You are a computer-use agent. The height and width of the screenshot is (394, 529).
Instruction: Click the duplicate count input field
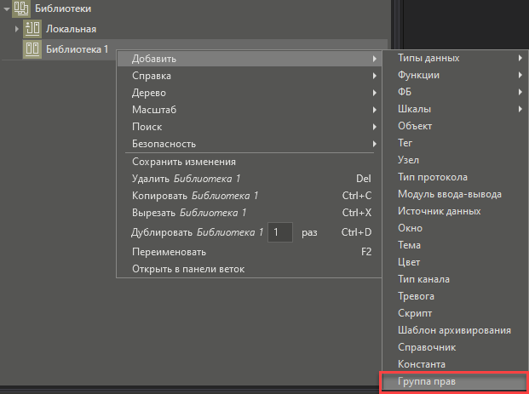[279, 232]
